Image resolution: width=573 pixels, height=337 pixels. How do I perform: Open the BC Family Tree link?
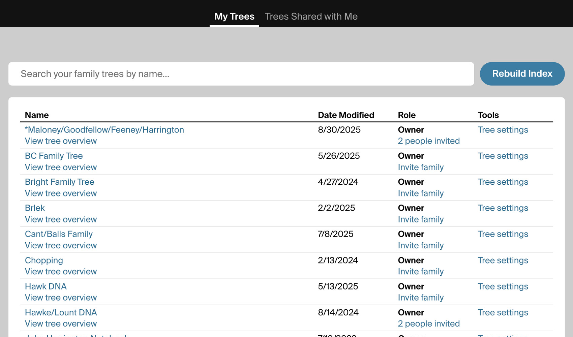pos(54,156)
